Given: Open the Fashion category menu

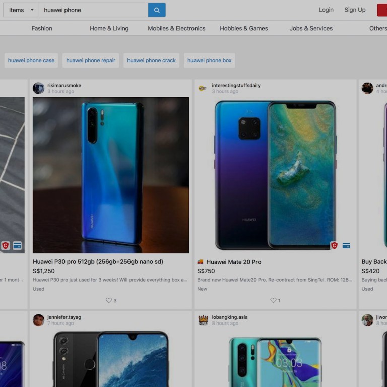Looking at the screenshot, I should (42, 28).
